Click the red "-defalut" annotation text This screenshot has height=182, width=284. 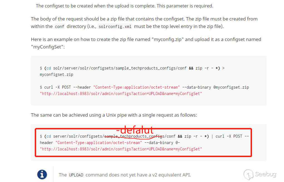(135, 130)
